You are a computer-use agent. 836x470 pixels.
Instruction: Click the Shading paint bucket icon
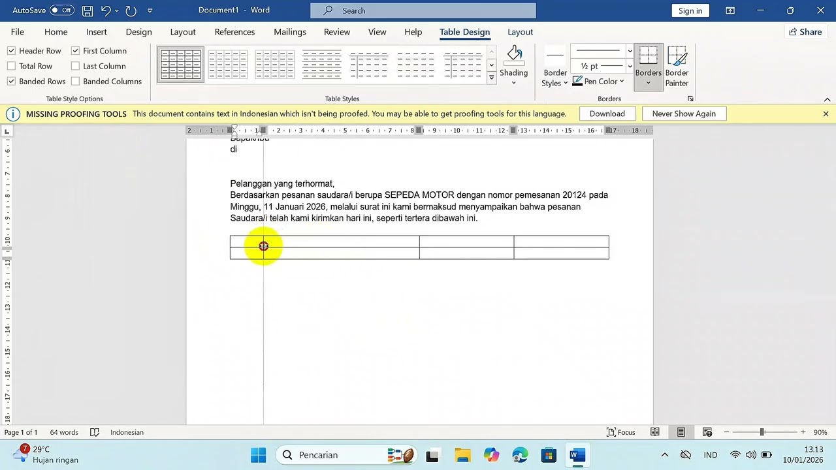(x=514, y=55)
